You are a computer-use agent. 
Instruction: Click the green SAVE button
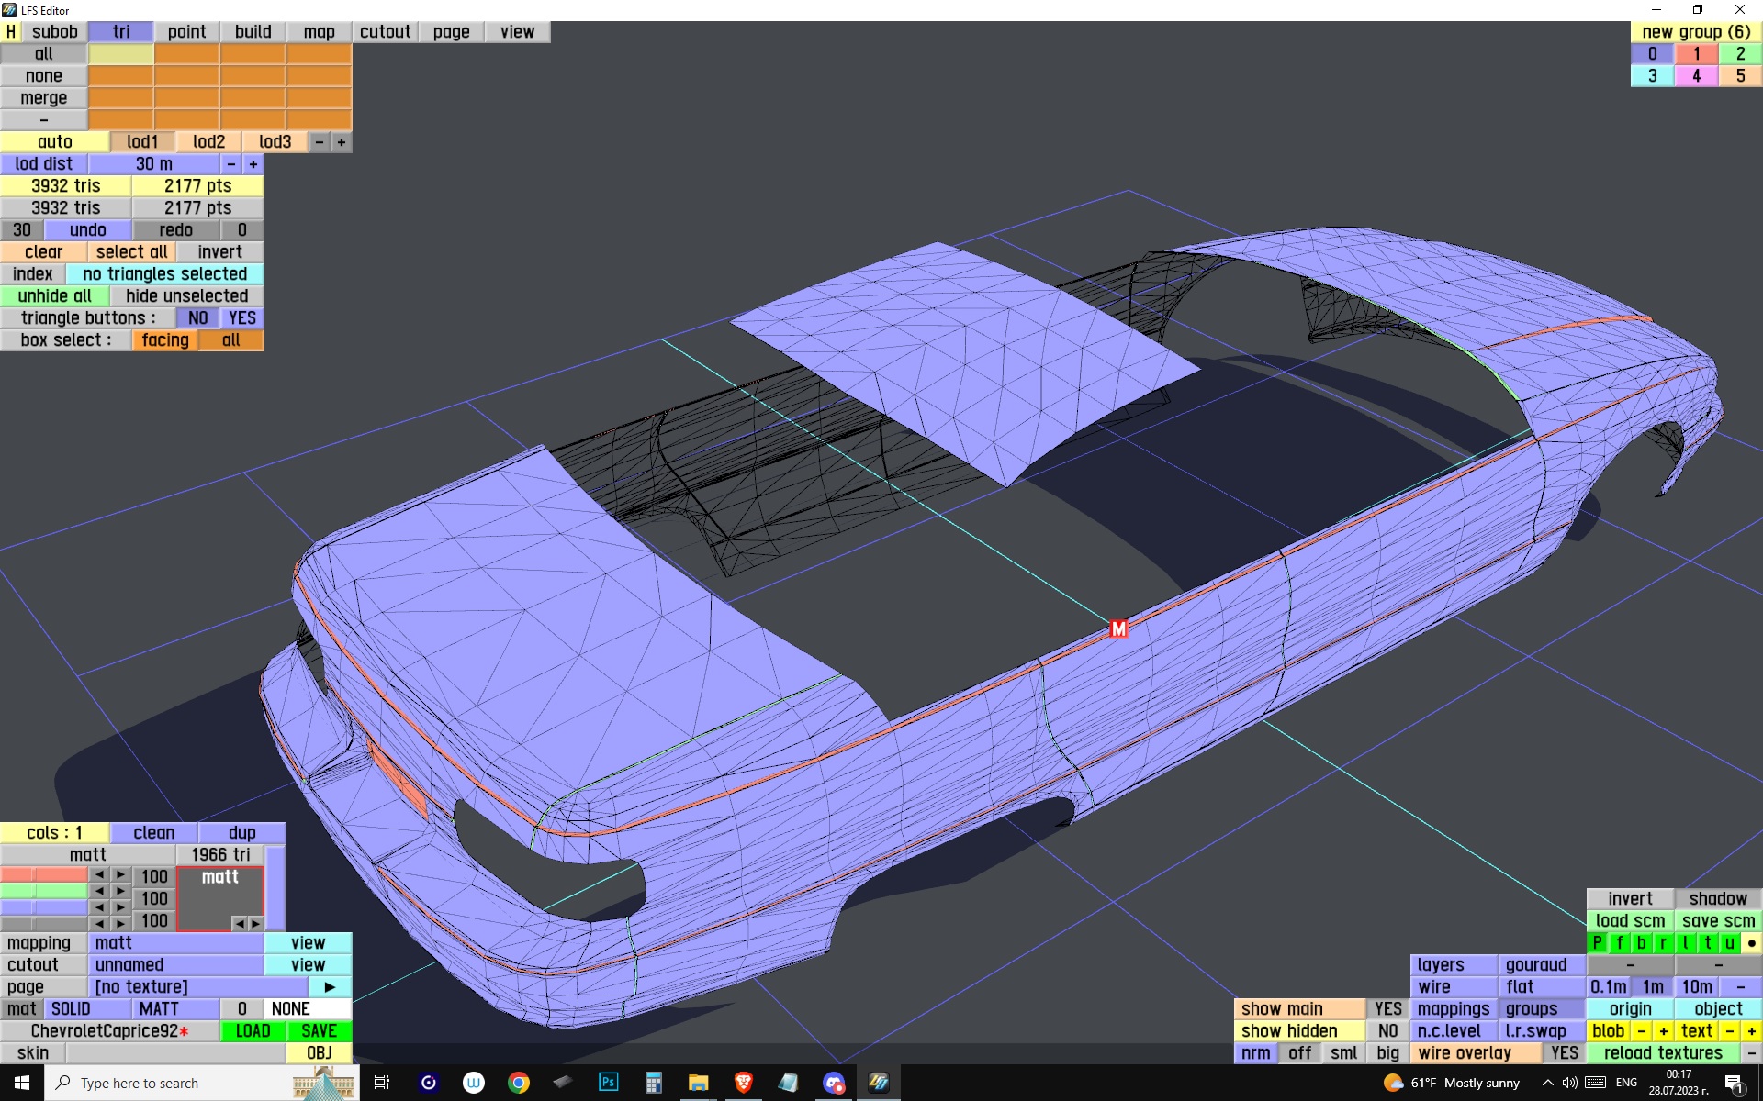pos(319,1030)
